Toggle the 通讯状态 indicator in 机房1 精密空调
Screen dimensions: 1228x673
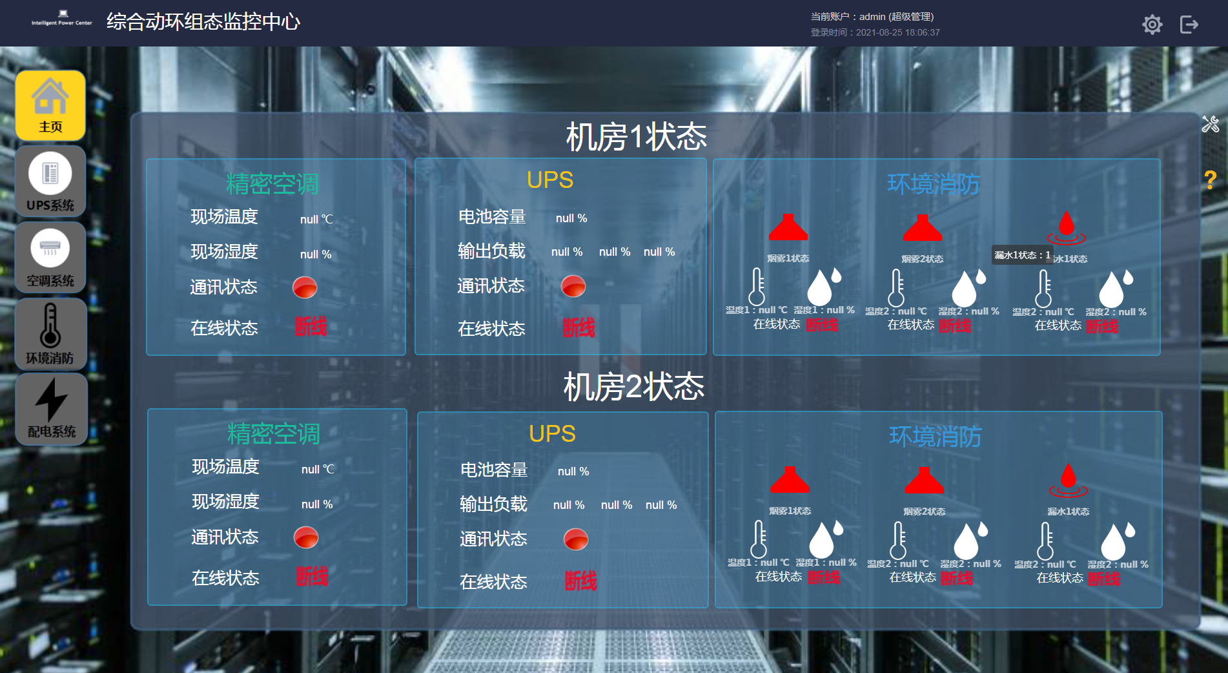pyautogui.click(x=305, y=287)
